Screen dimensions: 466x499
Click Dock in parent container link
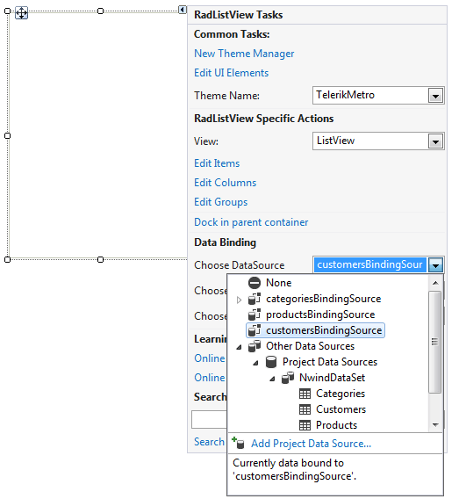pos(251,222)
